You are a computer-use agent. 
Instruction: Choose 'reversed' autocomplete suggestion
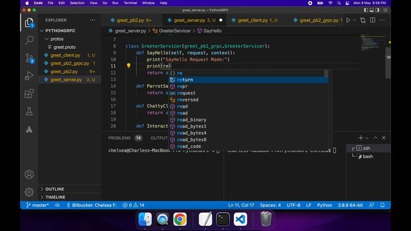coord(248,100)
